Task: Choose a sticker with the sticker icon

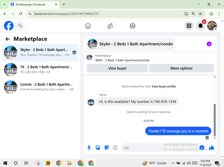Action: point(107,147)
